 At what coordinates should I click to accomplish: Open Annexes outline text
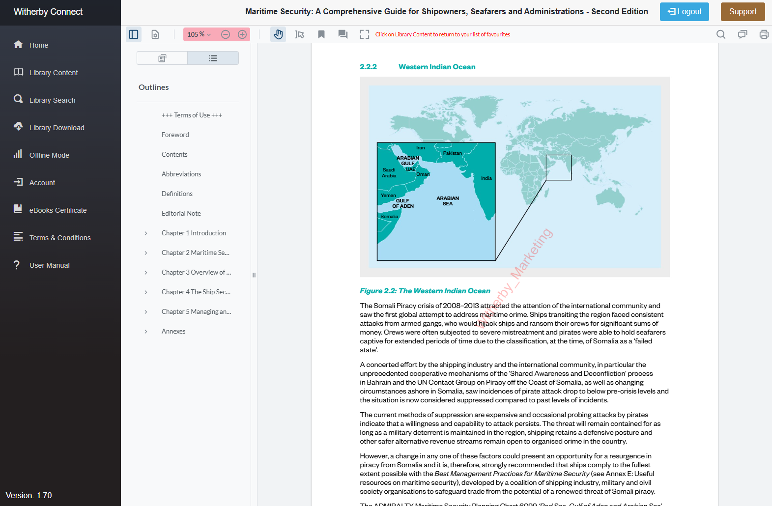[x=173, y=331]
